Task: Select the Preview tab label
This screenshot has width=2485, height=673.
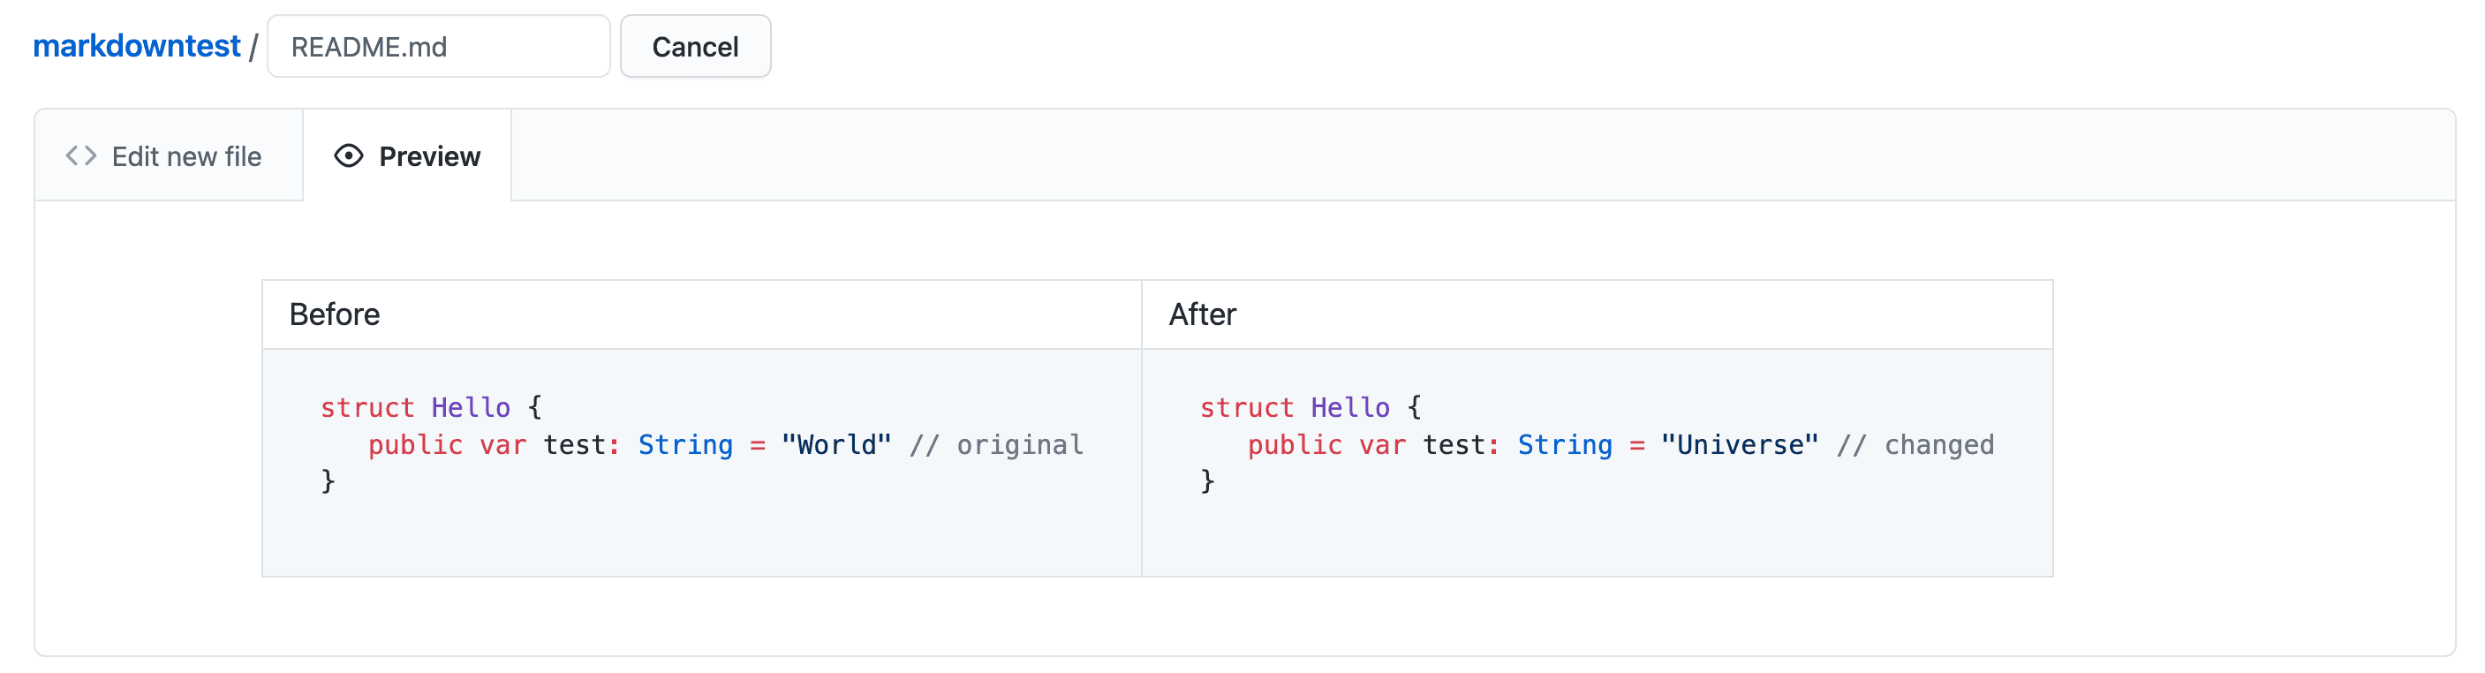Action: click(x=429, y=156)
